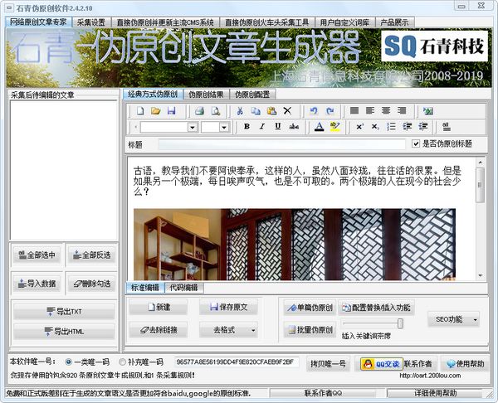Undo the last edit with the arrow icon
498x403 pixels.
tap(314, 111)
